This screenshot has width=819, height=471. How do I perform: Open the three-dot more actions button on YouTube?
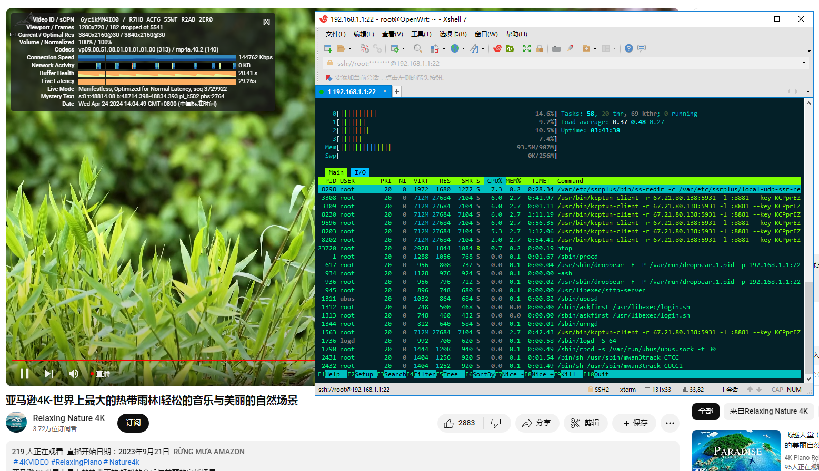coord(670,423)
